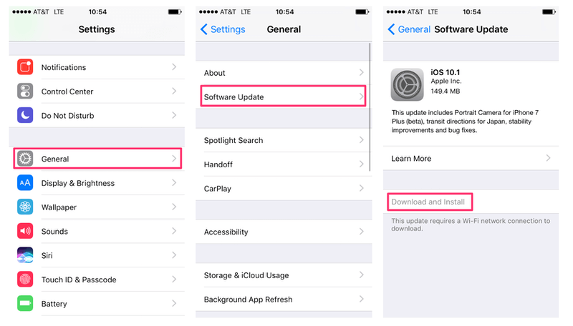Tap the Do Not Disturb moon icon

(x=25, y=115)
